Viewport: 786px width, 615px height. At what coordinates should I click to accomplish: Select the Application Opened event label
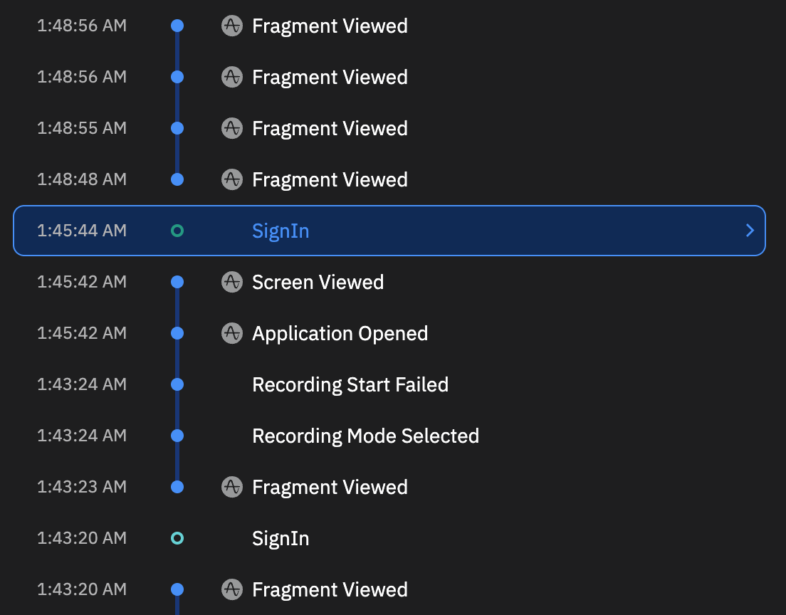(x=340, y=333)
